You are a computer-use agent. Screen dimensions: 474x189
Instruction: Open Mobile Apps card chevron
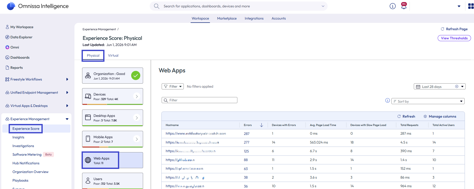(137, 139)
